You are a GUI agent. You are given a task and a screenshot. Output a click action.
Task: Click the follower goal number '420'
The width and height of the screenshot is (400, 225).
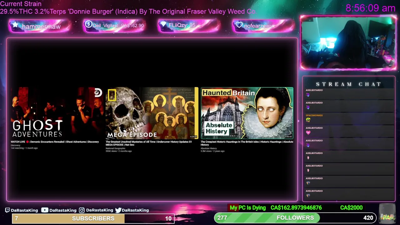coord(368,218)
